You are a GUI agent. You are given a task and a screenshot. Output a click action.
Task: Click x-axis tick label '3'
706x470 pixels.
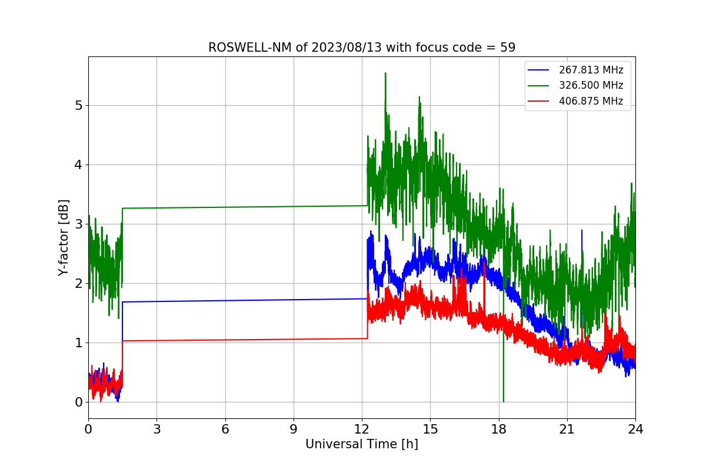[156, 429]
